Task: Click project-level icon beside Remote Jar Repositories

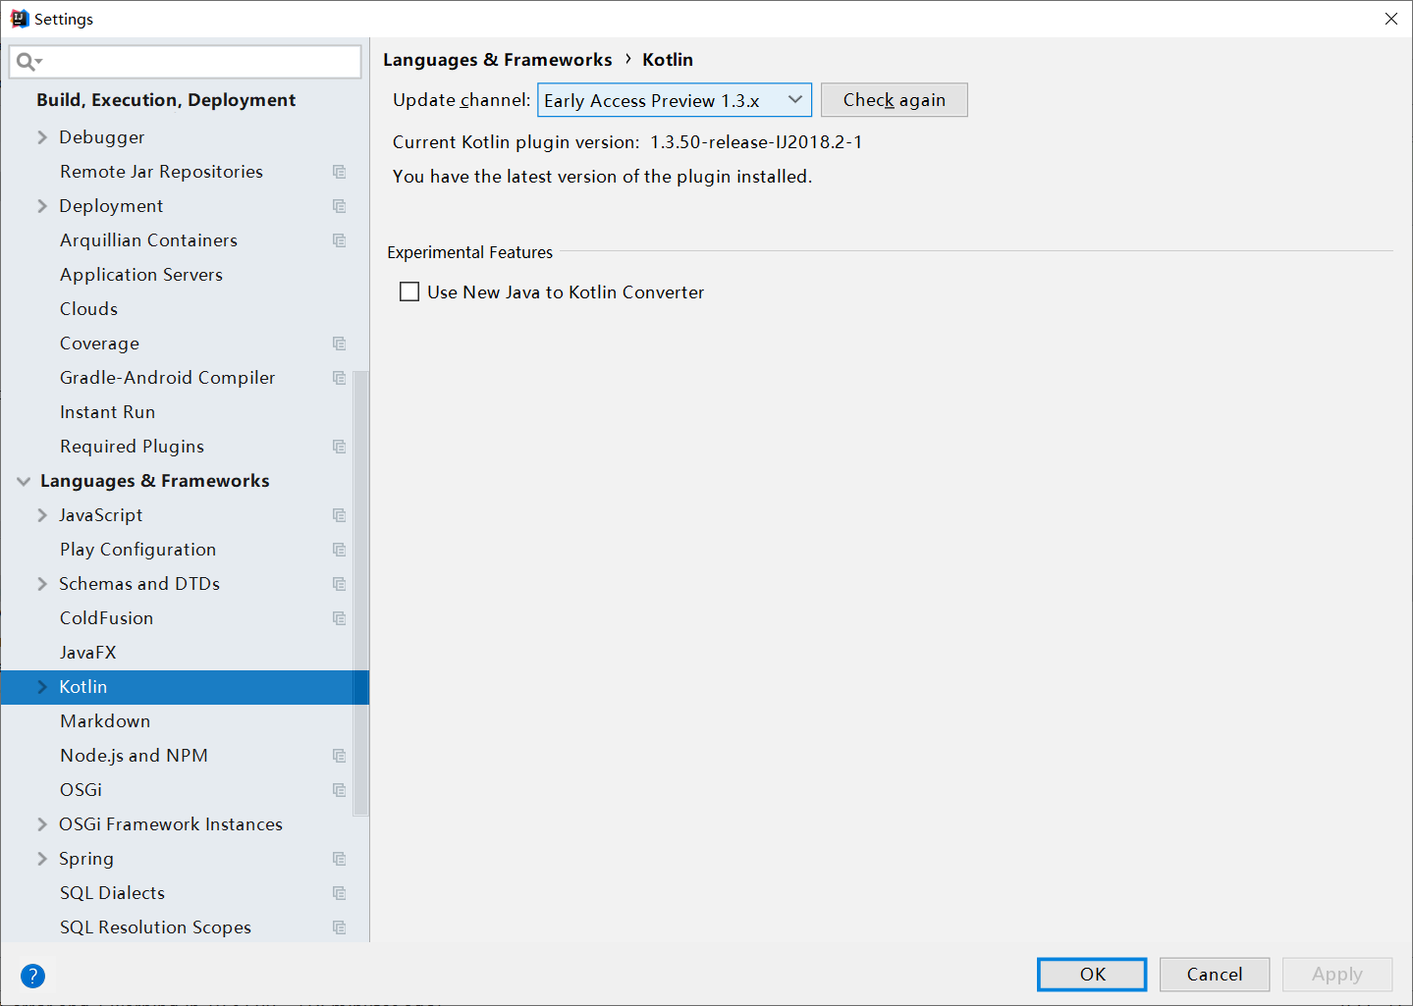Action: click(x=339, y=172)
